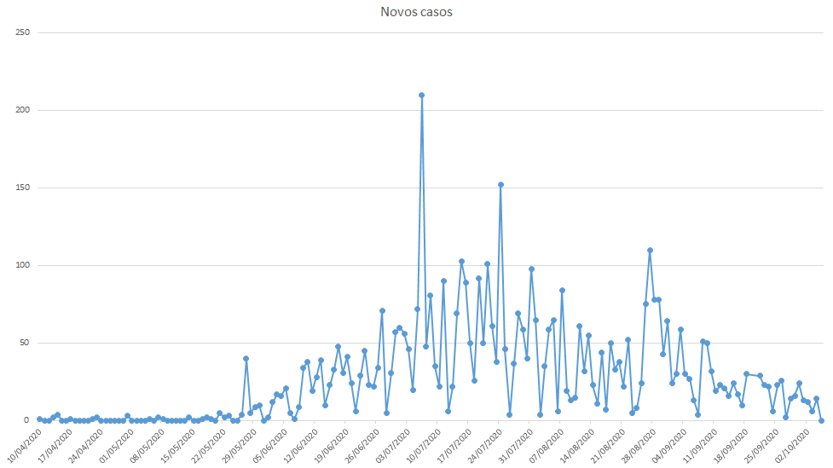
Task: Click the y-axis label 100
Action: coord(23,265)
